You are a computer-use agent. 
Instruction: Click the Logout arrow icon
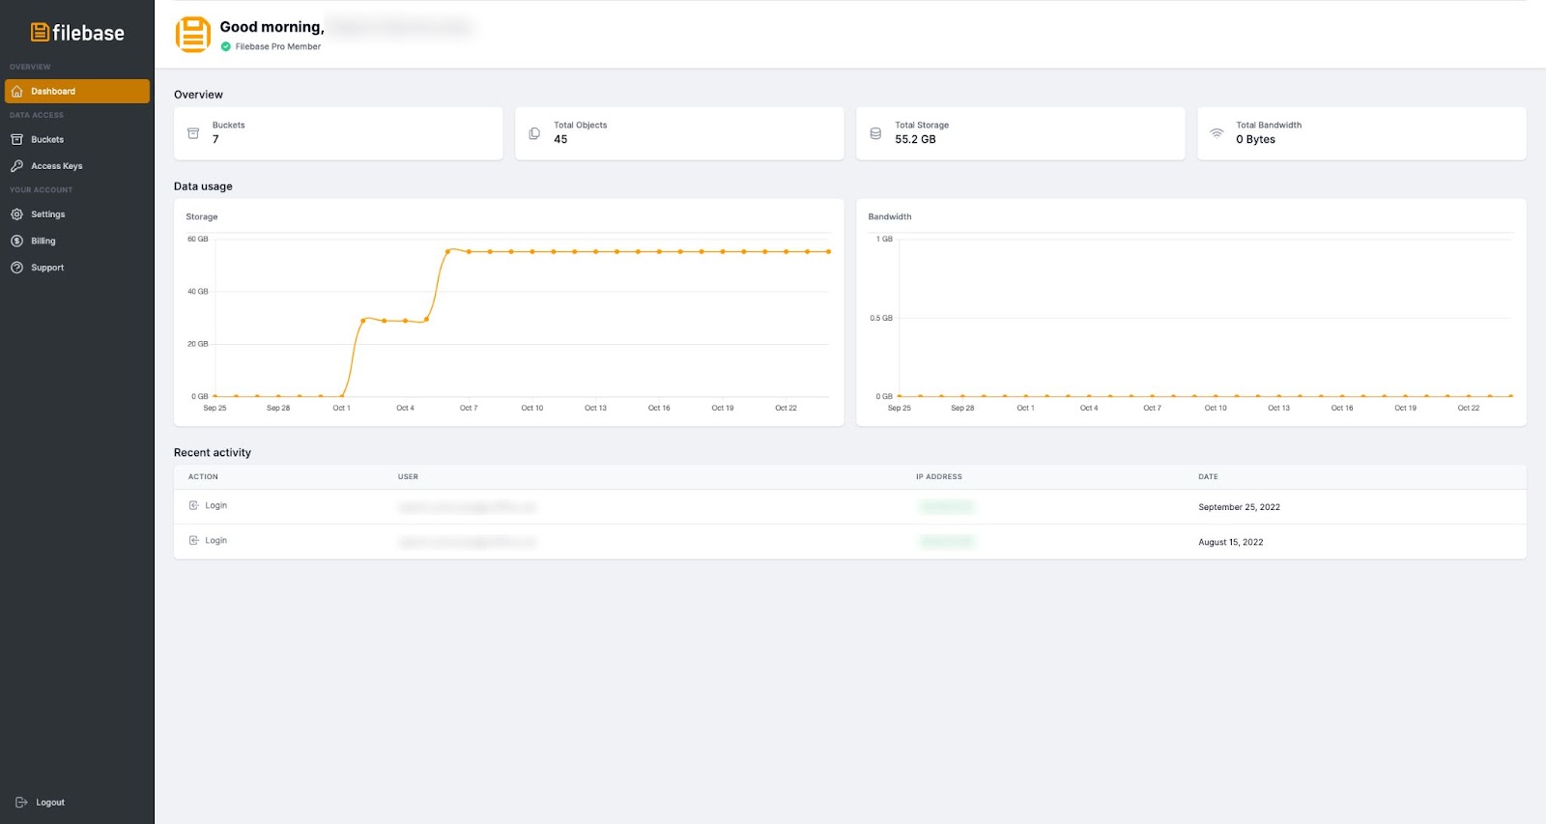[x=21, y=803]
